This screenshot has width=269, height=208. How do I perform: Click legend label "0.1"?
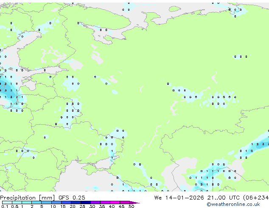pos(5,206)
